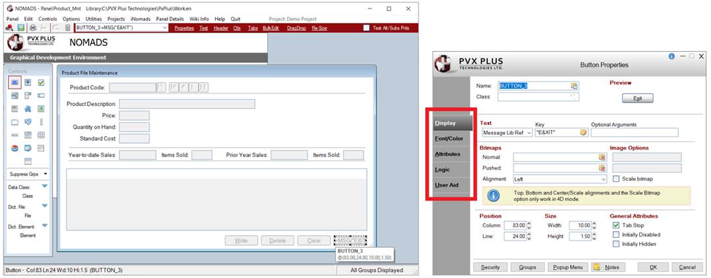Viewport: 711px width, 278px height.
Task: Check the Scale bitmap option
Action: click(616, 179)
